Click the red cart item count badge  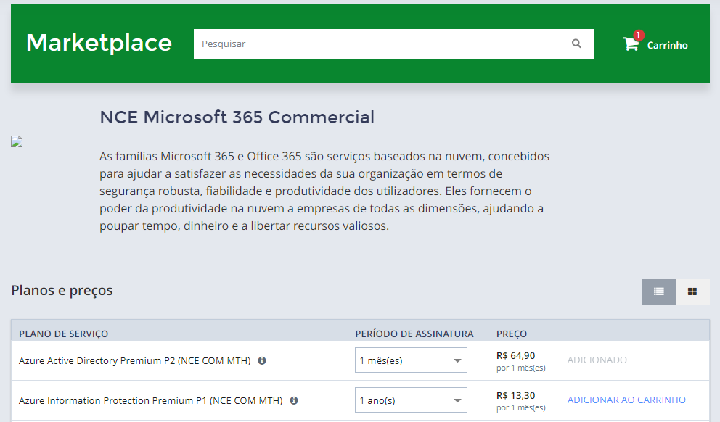pyautogui.click(x=638, y=36)
